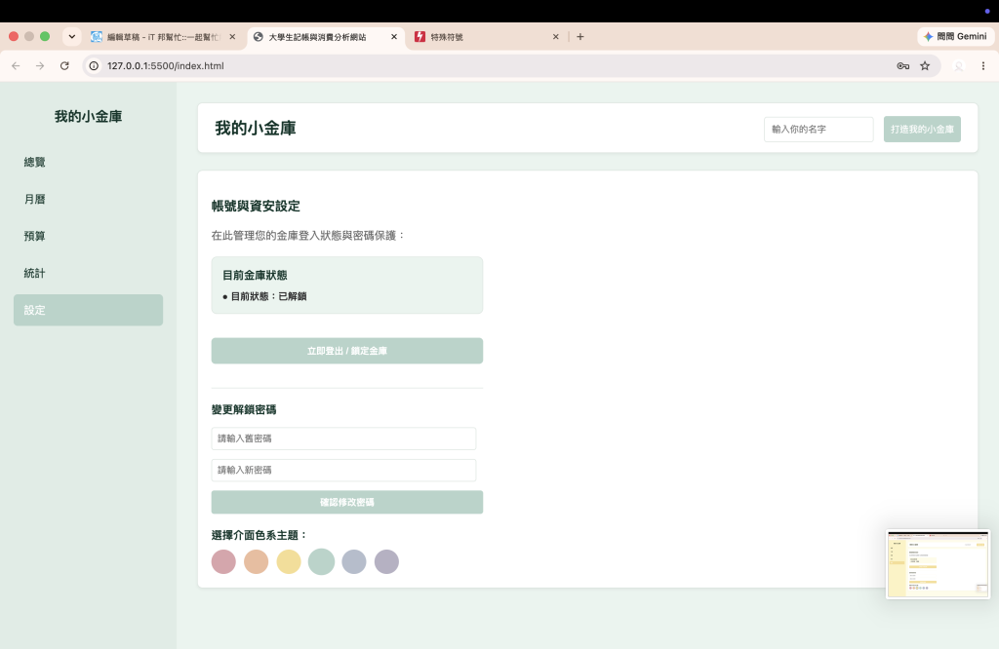This screenshot has width=999, height=649.
Task: Click the 帳號與資安設定 heading
Action: coord(256,207)
